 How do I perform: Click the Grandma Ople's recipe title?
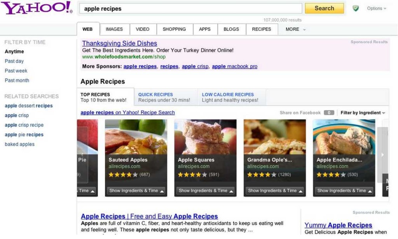(270, 160)
